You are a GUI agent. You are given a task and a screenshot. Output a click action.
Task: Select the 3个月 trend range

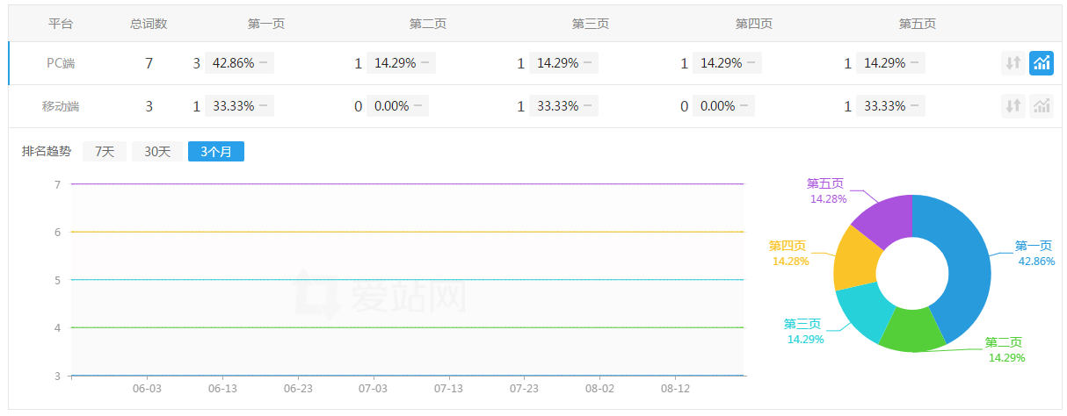[215, 152]
